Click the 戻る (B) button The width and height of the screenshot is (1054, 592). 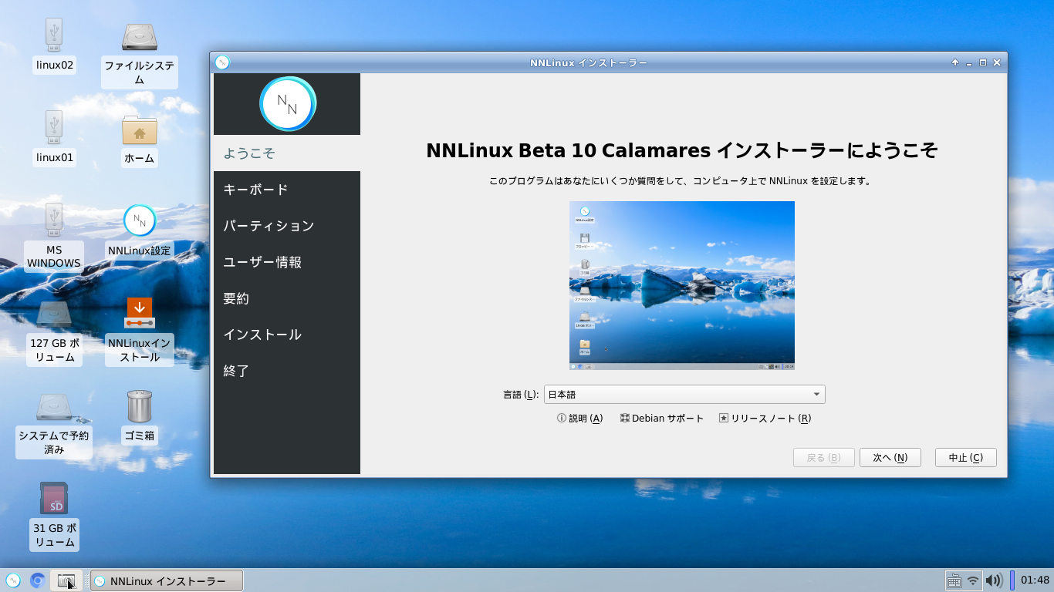click(823, 458)
